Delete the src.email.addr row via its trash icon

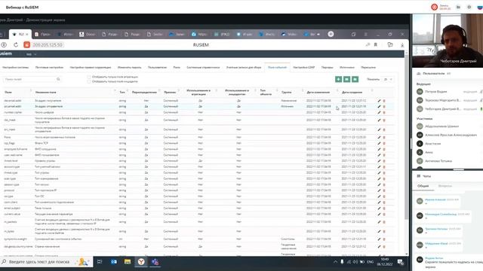pos(384,106)
